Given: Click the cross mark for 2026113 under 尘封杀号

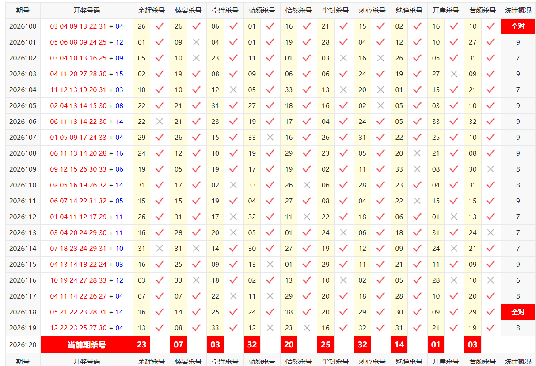Looking at the screenshot, I should click(343, 233).
